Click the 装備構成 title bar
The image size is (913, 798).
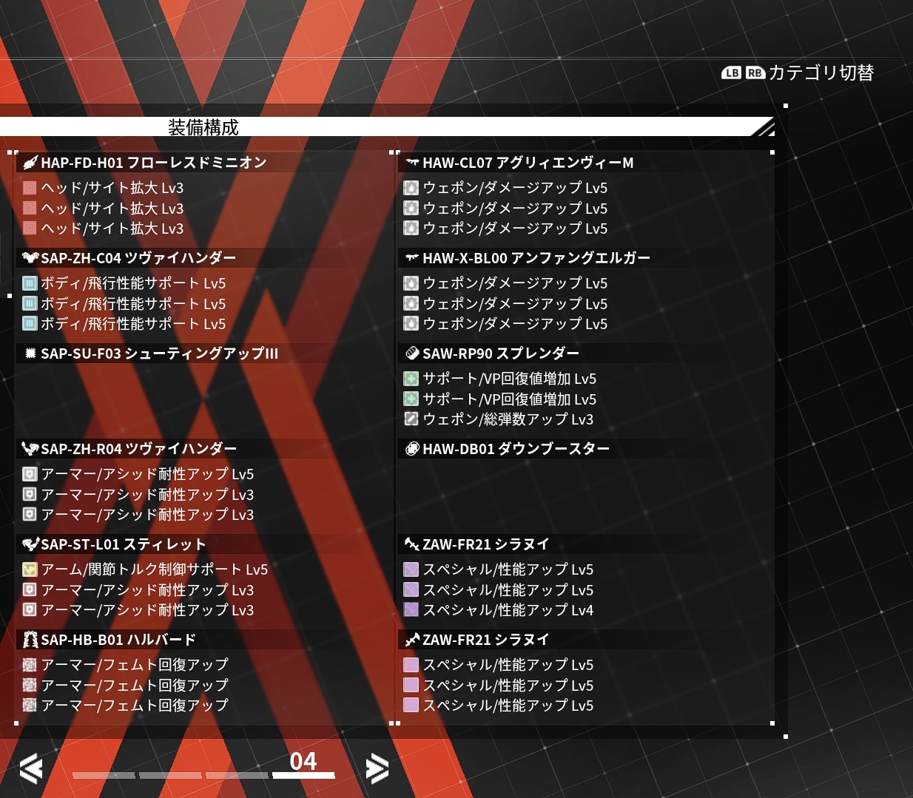(x=386, y=126)
